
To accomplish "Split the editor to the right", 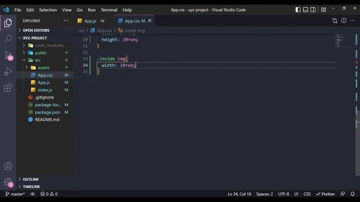I will [344, 21].
